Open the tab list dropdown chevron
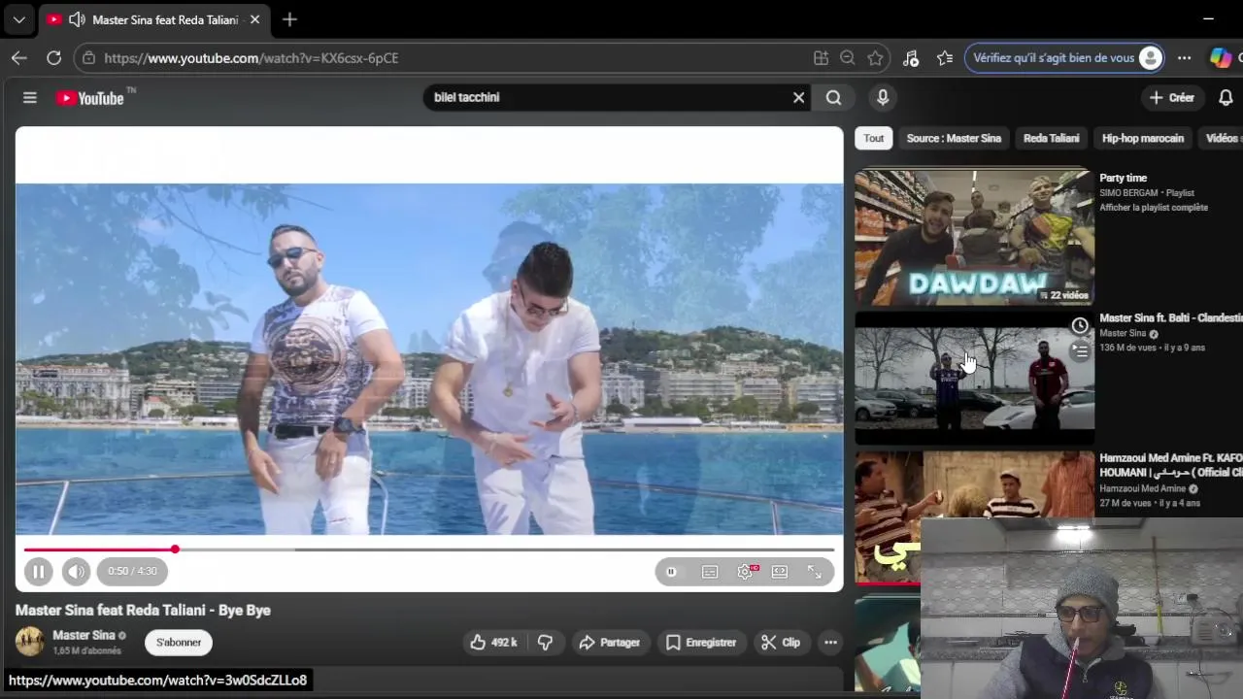The width and height of the screenshot is (1243, 699). 18,19
